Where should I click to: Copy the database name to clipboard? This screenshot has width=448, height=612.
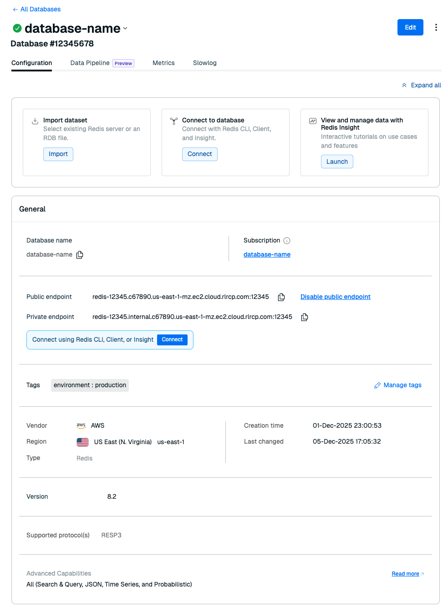[80, 255]
